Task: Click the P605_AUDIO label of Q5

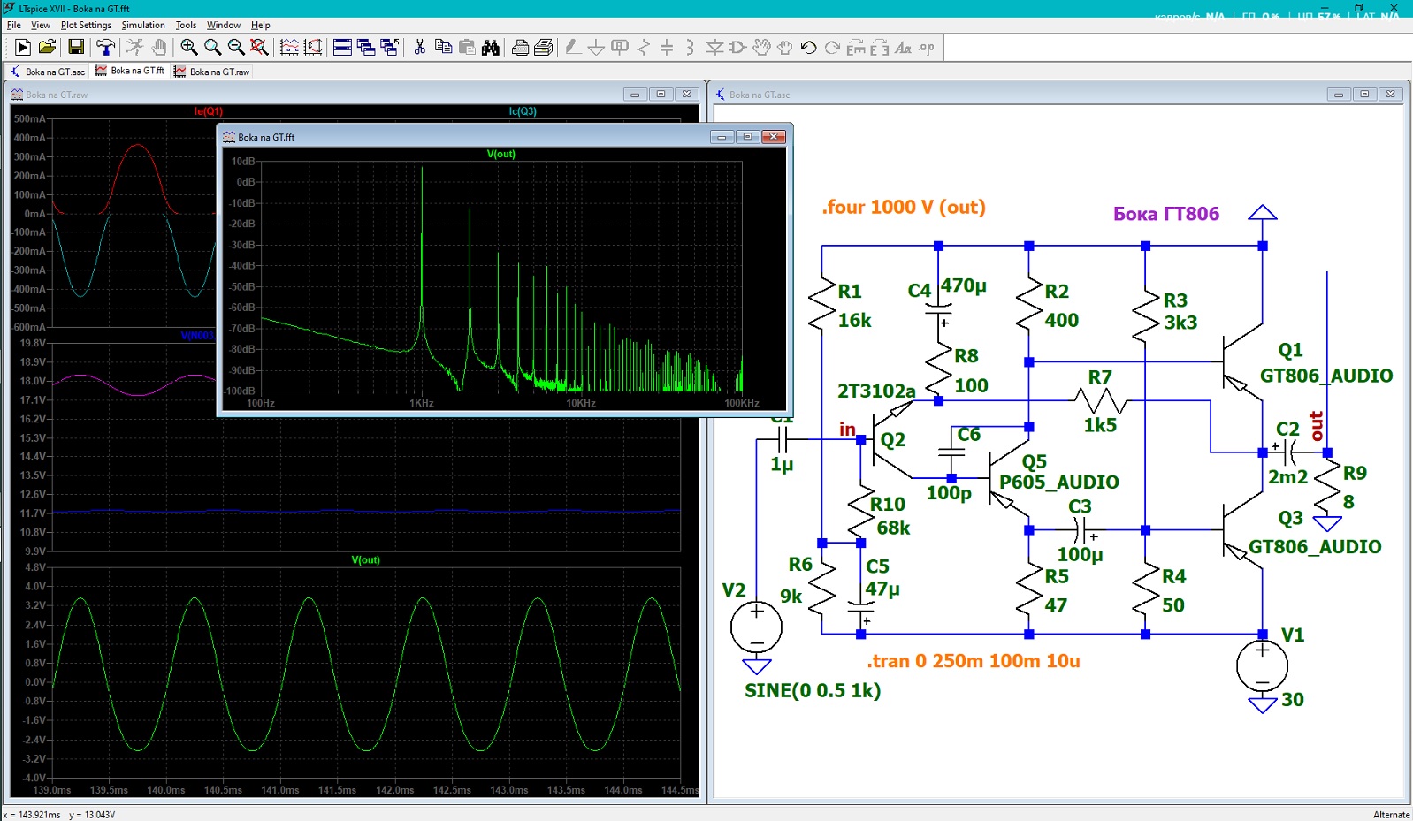Action: 1059,482
